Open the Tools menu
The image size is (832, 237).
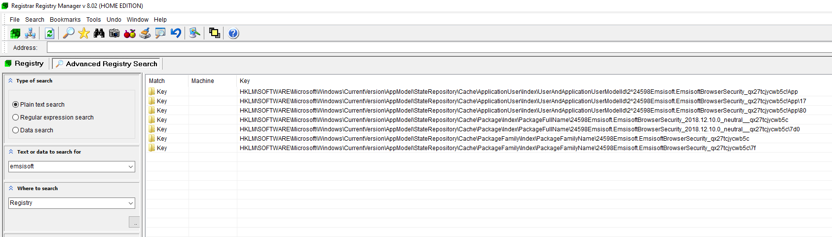tap(93, 20)
